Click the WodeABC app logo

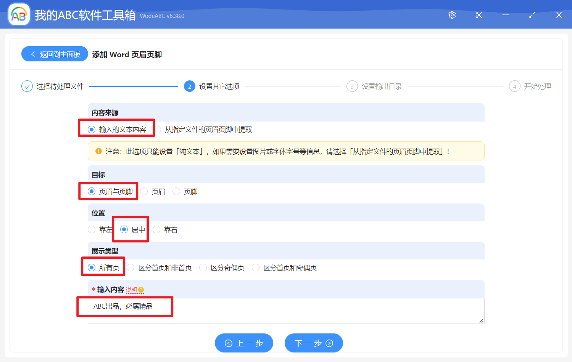pos(19,15)
